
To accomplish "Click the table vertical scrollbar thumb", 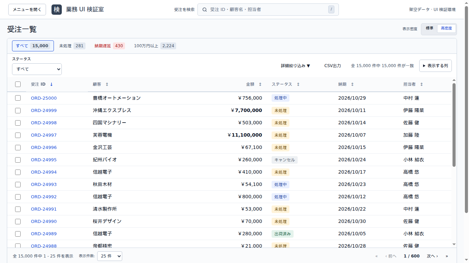I will 454,125.
